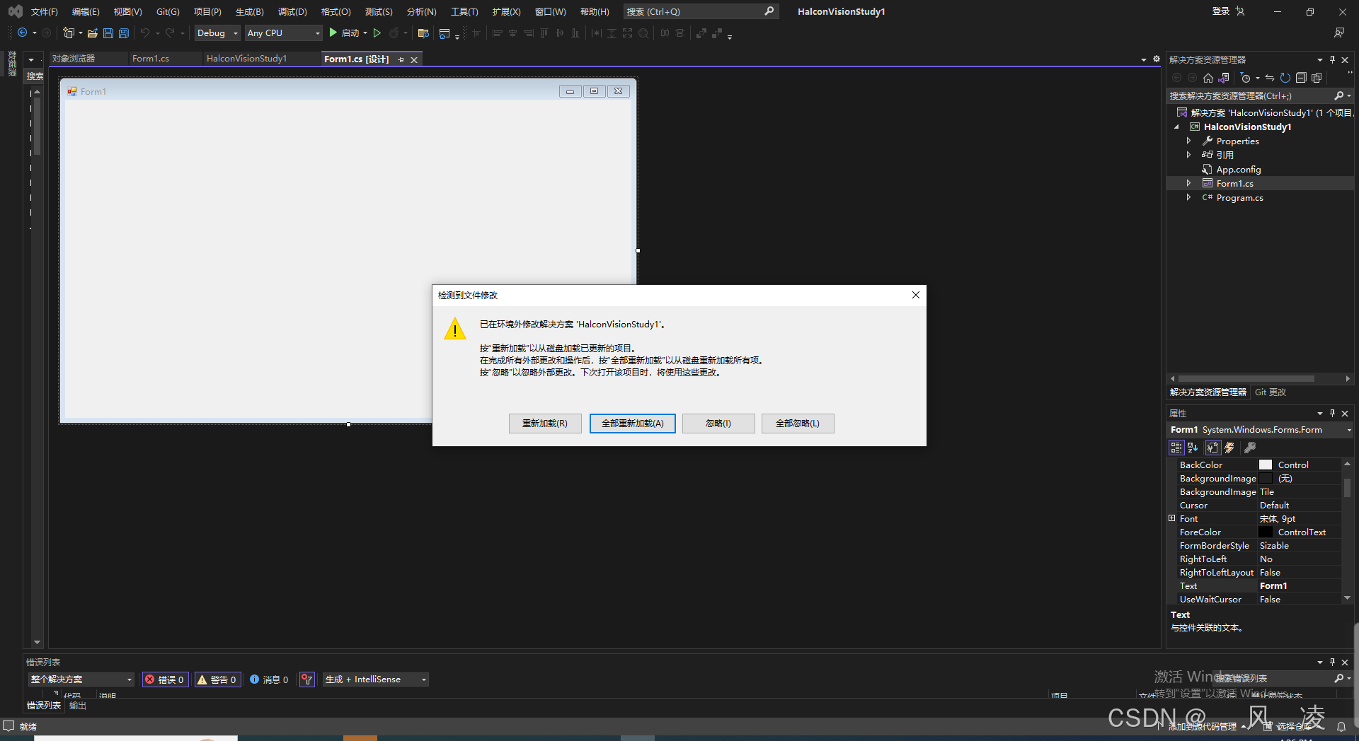Click the ForeColor black color swatch
The width and height of the screenshot is (1359, 741).
1266,532
